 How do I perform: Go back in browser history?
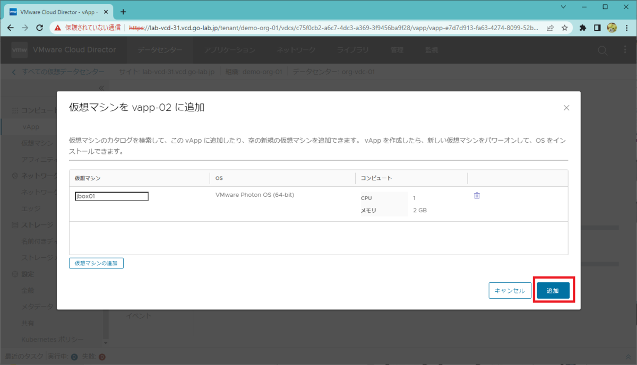click(x=11, y=28)
